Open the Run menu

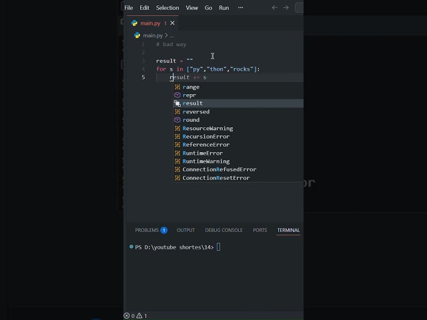(x=224, y=8)
